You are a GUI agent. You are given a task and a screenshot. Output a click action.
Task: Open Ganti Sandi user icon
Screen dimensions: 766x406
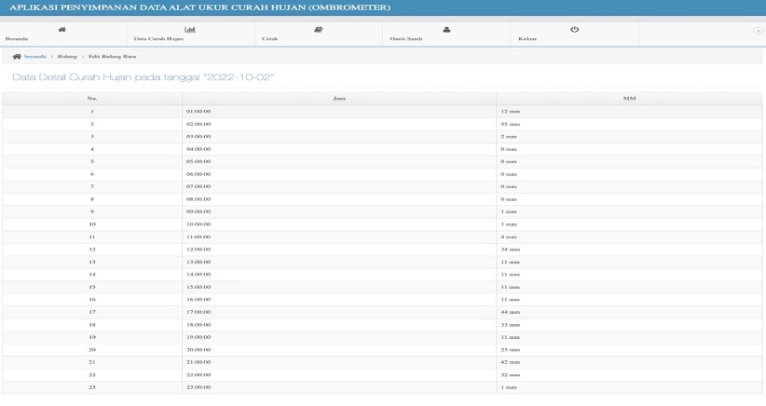coord(446,30)
